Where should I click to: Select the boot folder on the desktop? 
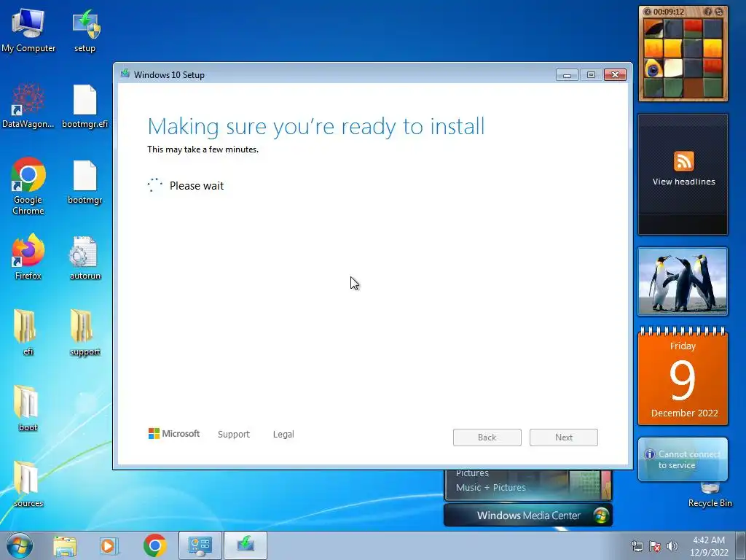[x=27, y=408]
